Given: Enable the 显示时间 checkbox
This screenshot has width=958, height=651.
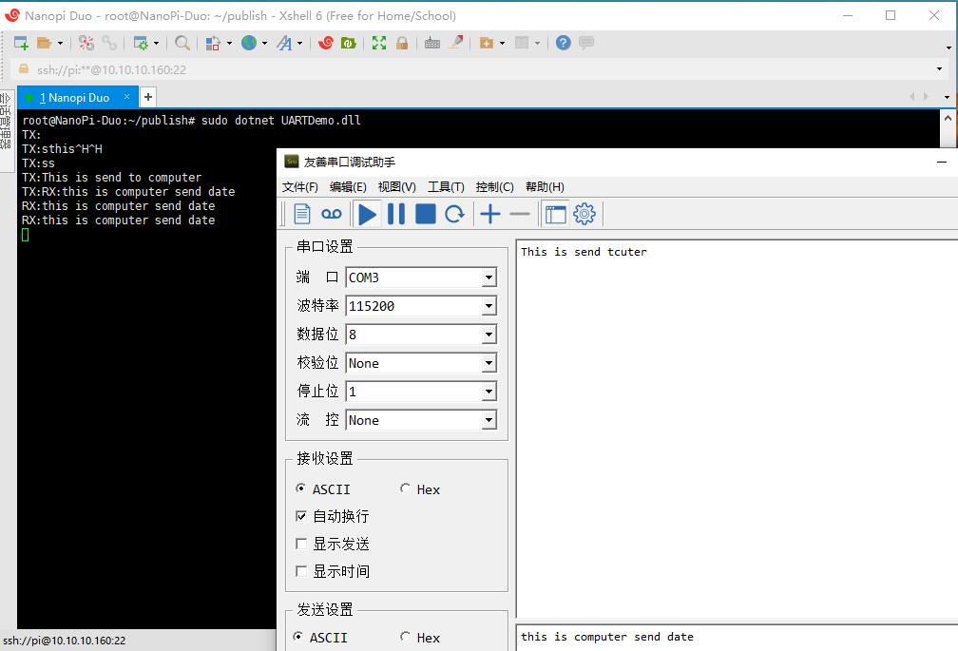Looking at the screenshot, I should tap(301, 571).
